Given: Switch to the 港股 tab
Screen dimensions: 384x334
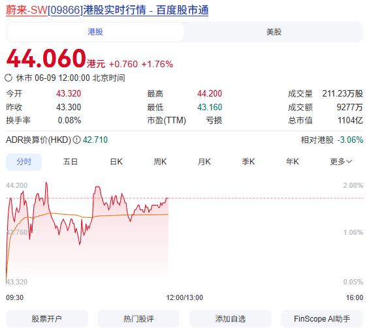Looking at the screenshot, I should (95, 32).
